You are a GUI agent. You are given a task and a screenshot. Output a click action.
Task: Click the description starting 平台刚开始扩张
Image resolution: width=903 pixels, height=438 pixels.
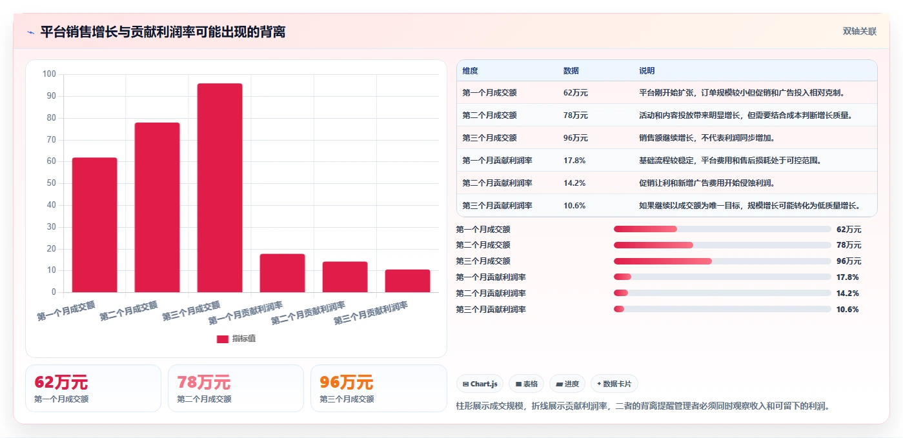(742, 93)
